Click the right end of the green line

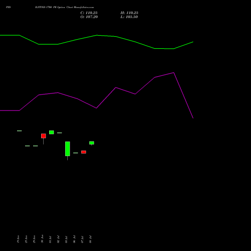(x=193, y=42)
